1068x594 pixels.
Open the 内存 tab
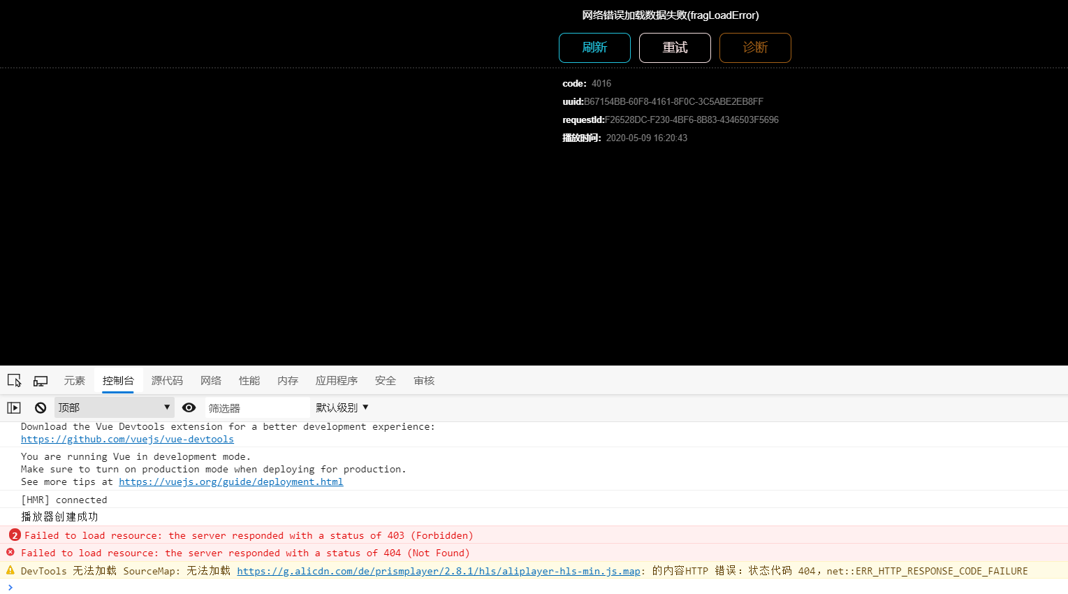[287, 381]
